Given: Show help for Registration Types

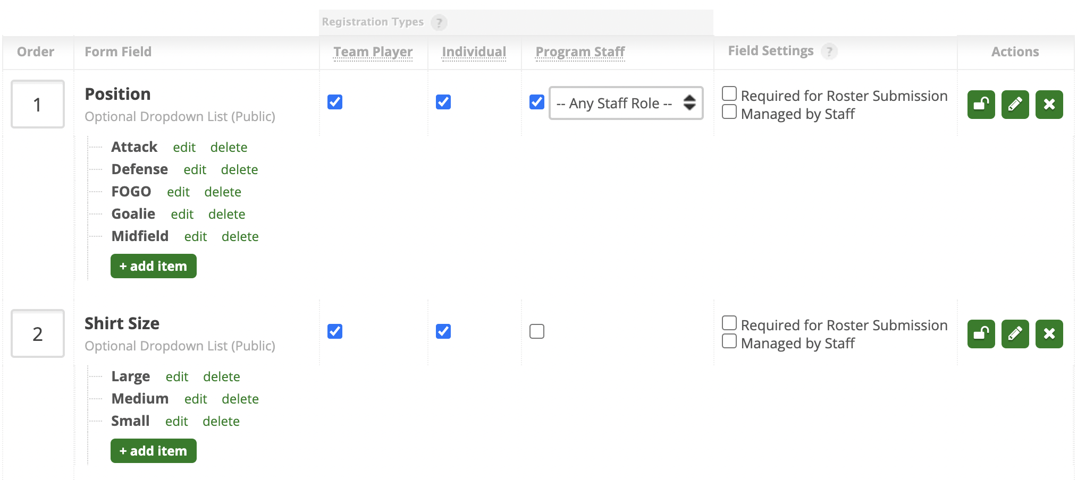Looking at the screenshot, I should (439, 23).
